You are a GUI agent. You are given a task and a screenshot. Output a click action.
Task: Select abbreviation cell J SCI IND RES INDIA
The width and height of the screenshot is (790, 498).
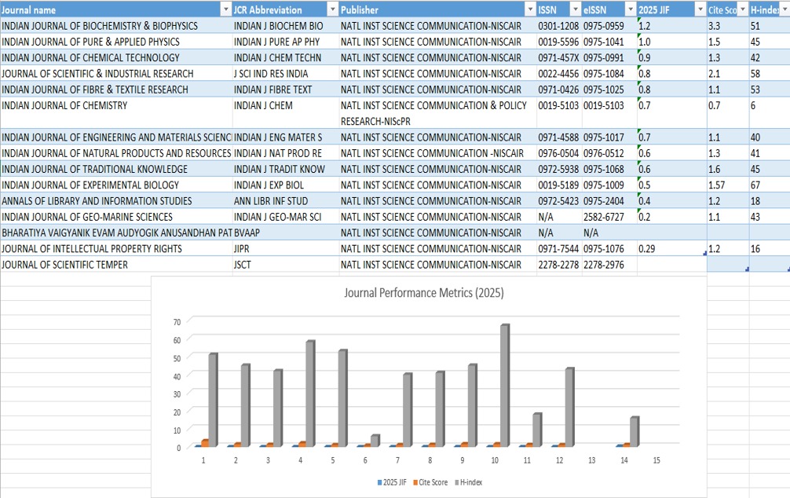tap(286, 74)
